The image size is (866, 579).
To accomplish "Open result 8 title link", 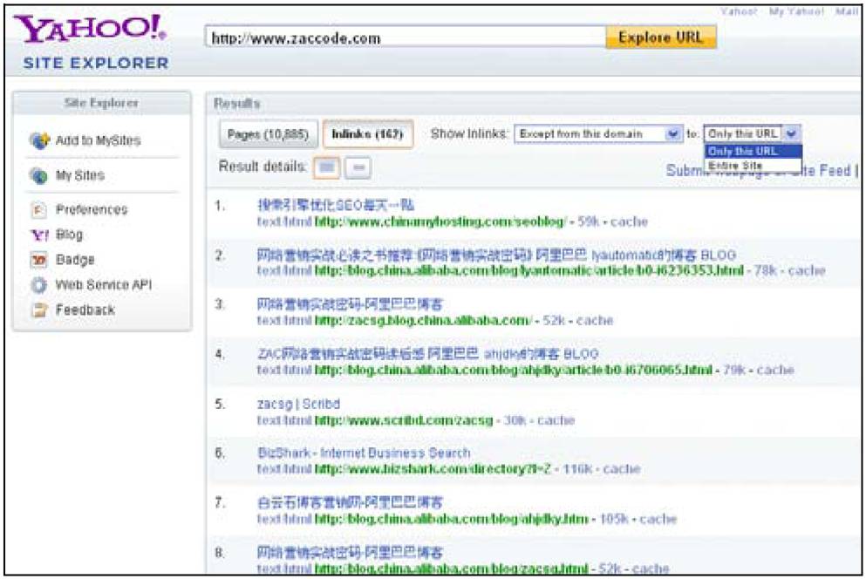I will coord(350,552).
